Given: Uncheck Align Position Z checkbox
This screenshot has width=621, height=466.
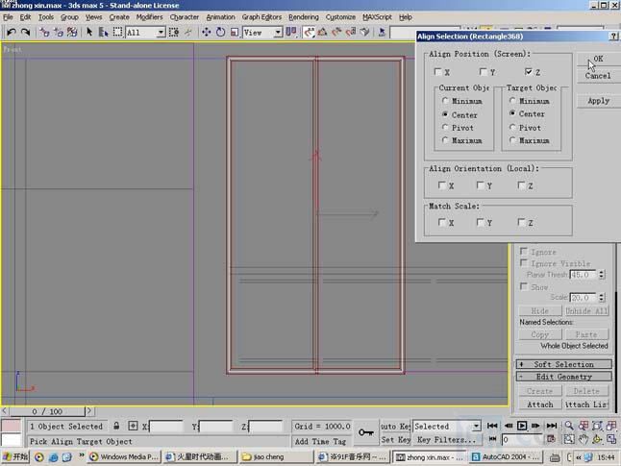Looking at the screenshot, I should click(529, 72).
